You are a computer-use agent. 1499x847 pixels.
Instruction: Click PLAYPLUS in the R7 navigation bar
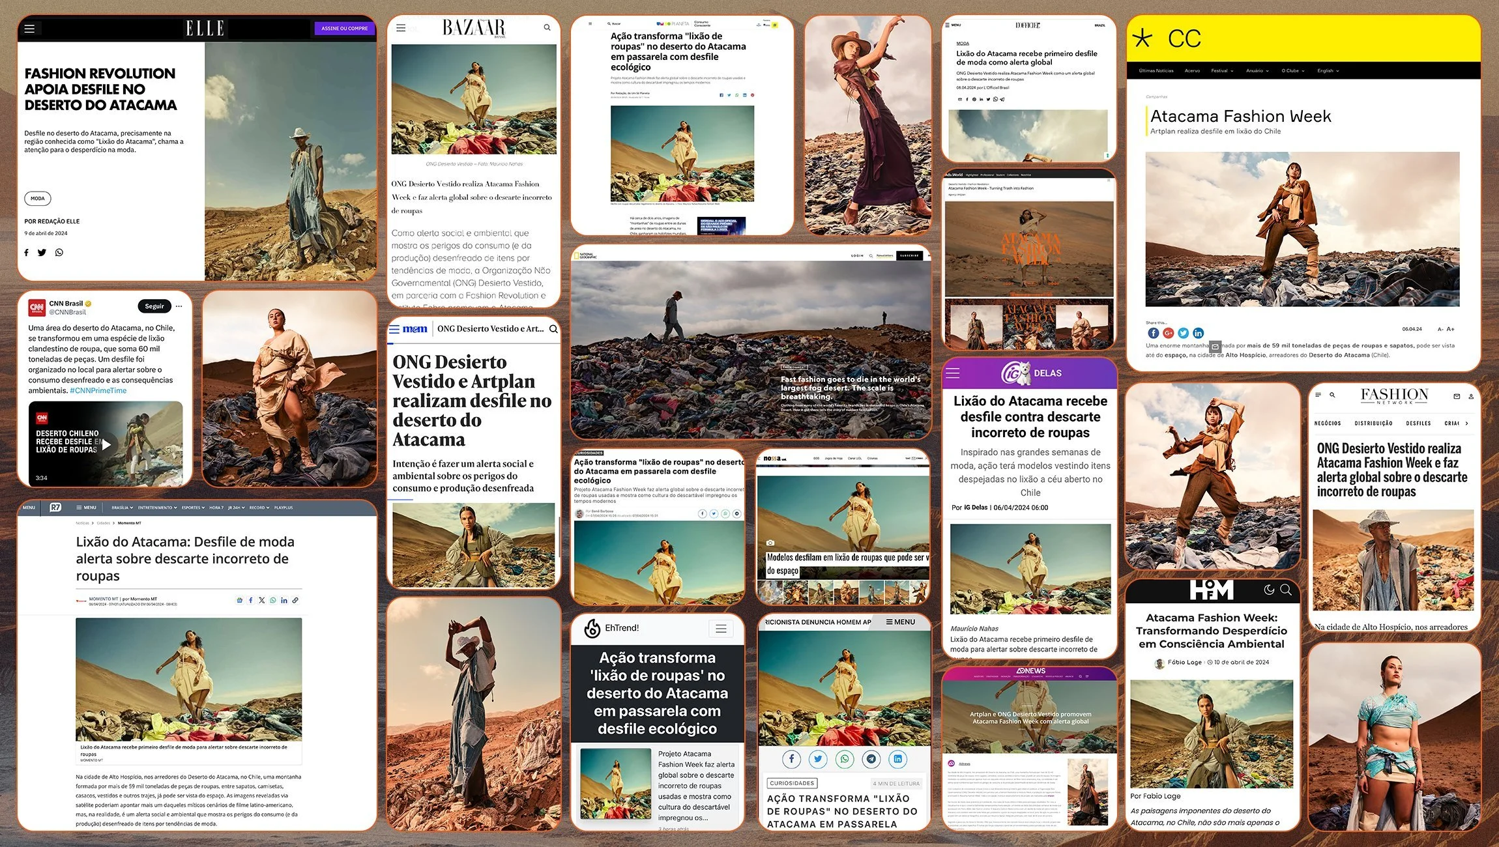point(284,508)
